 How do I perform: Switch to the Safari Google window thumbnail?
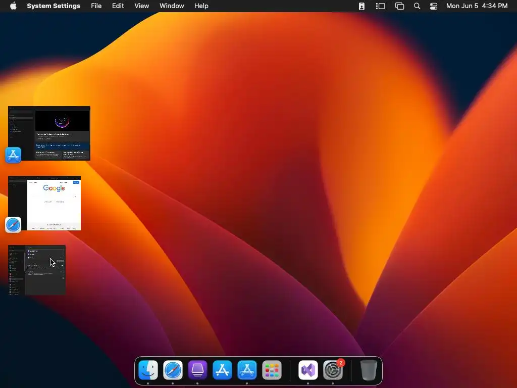click(x=44, y=203)
